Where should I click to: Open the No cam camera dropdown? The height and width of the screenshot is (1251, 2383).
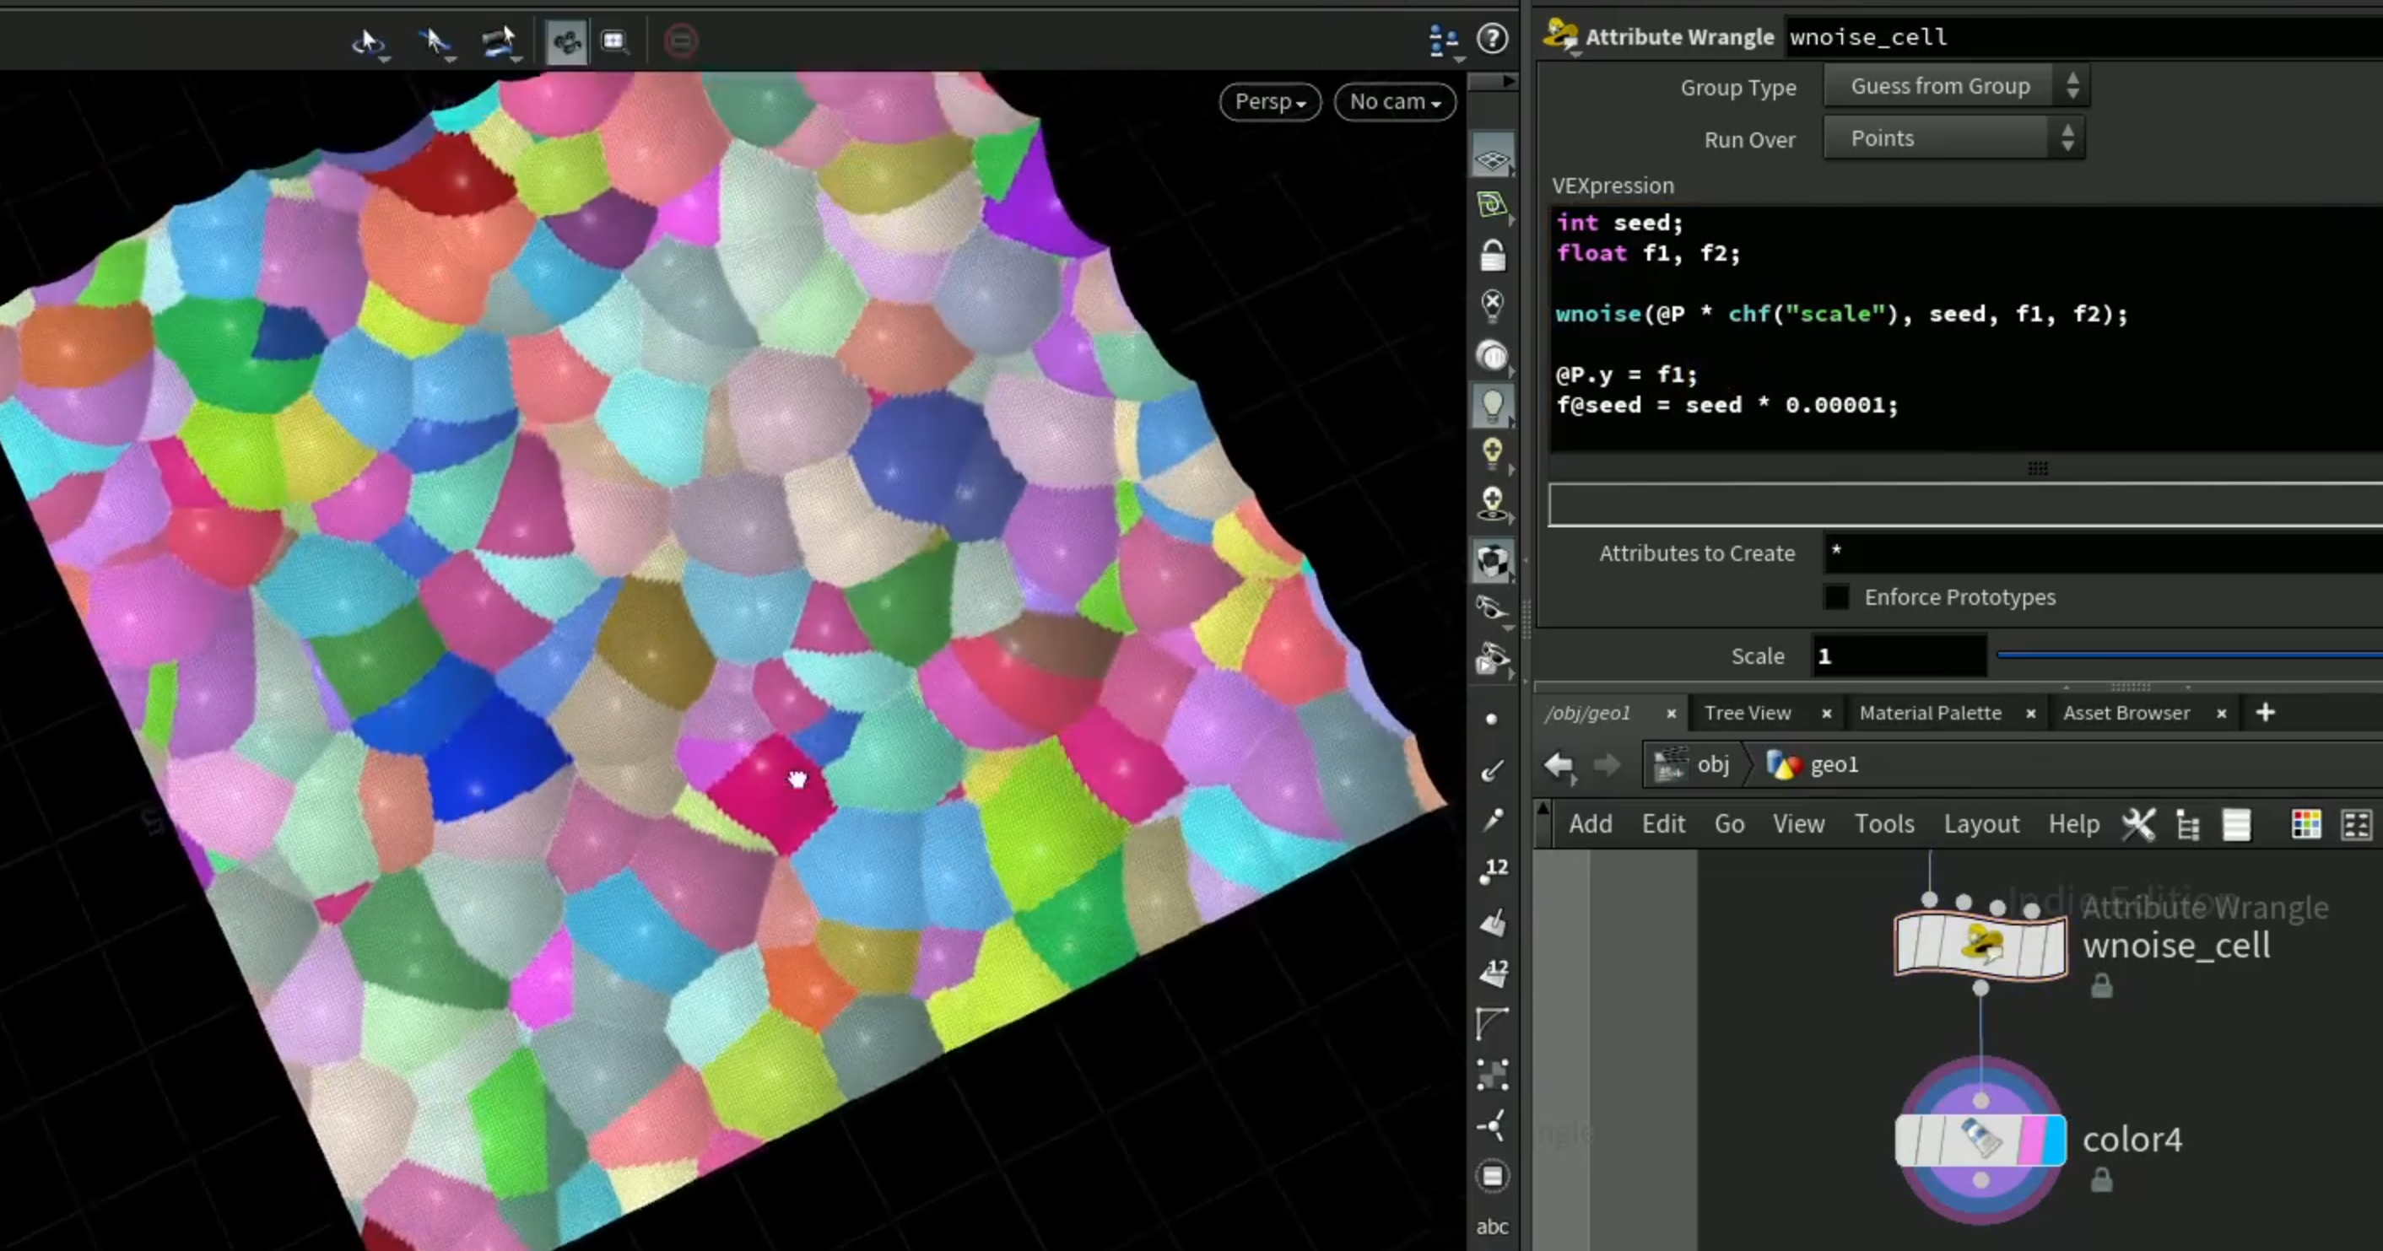click(1395, 102)
